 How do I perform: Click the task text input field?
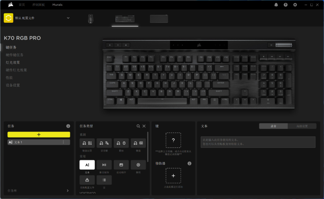click(x=258, y=142)
